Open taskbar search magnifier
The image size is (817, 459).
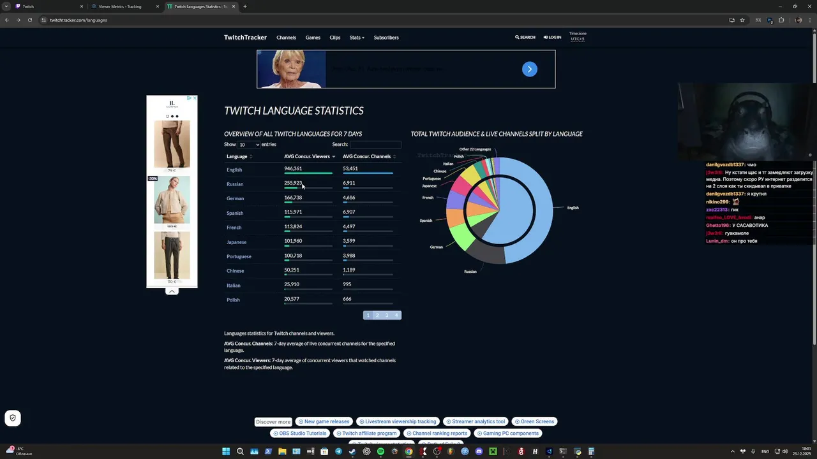tap(240, 451)
